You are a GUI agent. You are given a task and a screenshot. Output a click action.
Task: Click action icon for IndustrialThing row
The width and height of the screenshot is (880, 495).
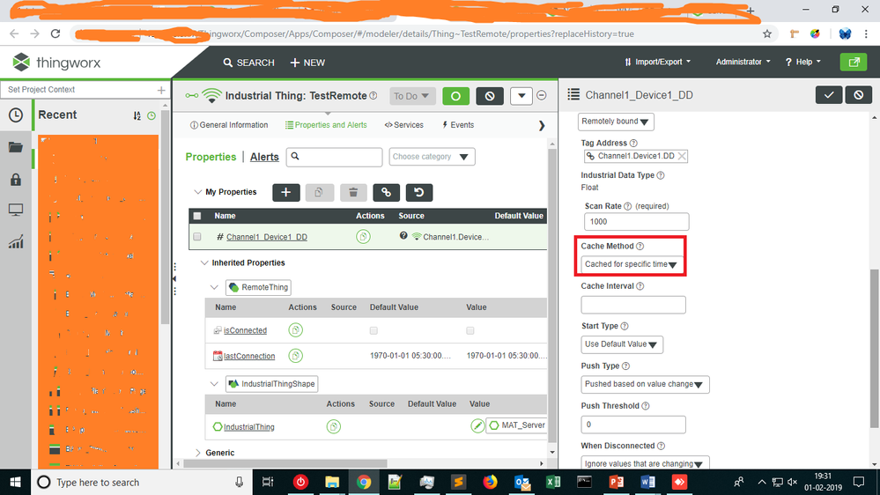[x=333, y=426]
